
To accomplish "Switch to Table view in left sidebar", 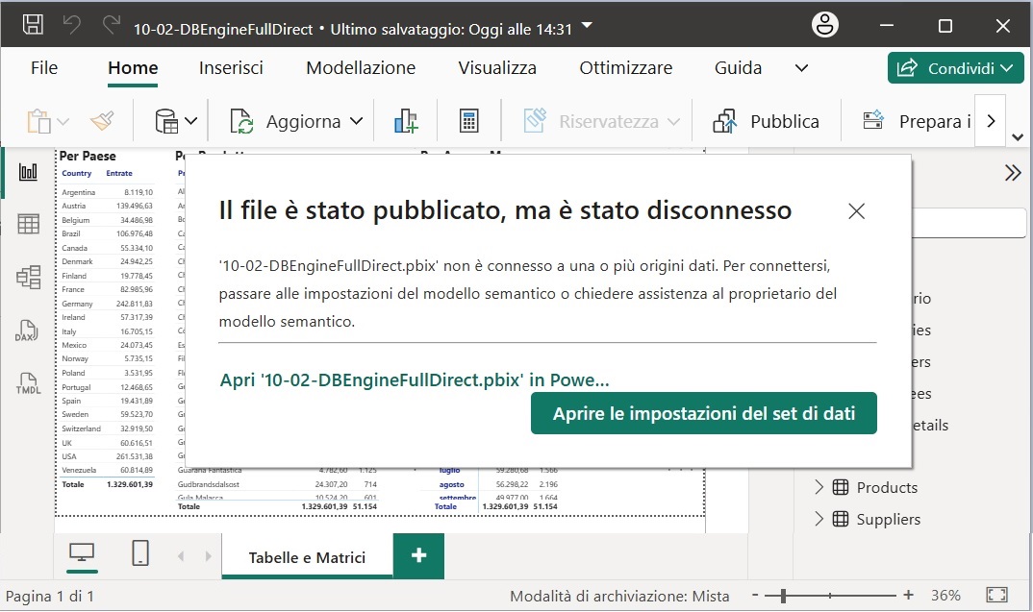I will 28,224.
